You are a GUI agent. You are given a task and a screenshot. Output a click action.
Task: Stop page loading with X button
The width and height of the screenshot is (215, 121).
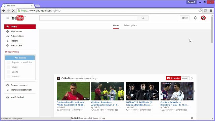(x=13, y=11)
